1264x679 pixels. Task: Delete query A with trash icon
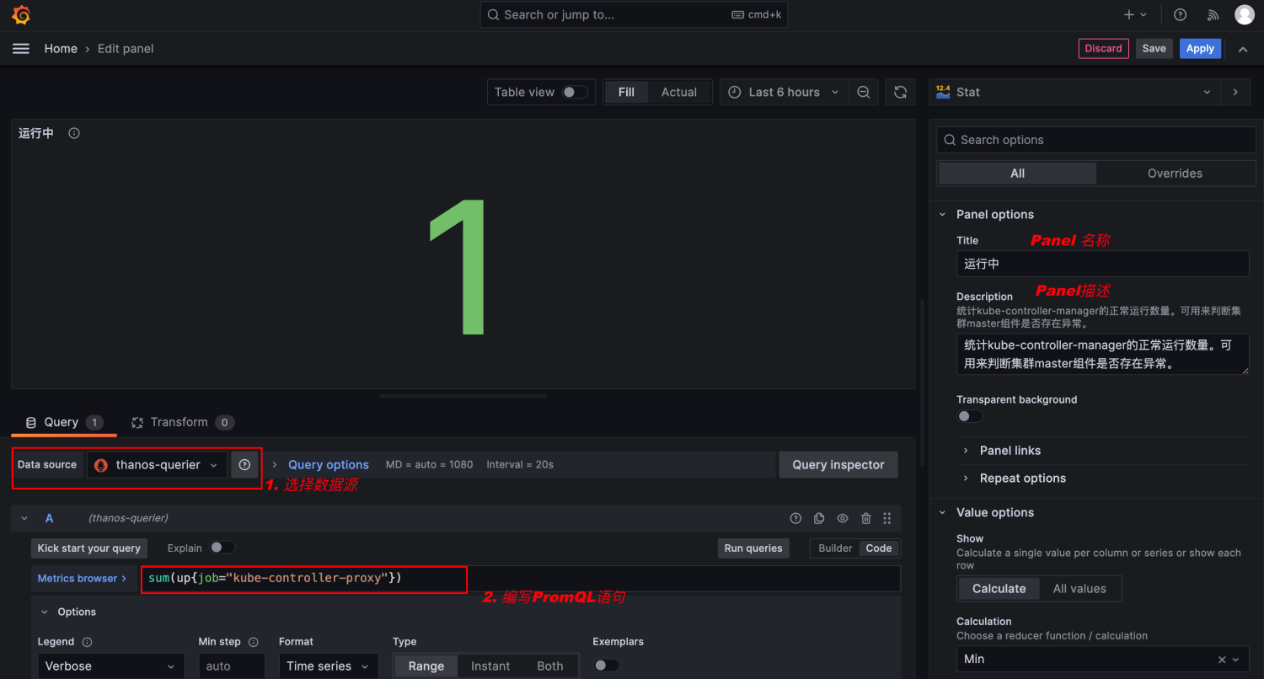(866, 518)
